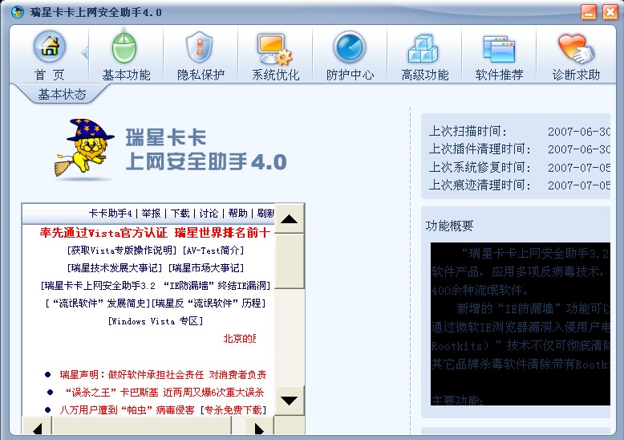
Task: Open the Windows Vista 专区 link
Action: 156,321
